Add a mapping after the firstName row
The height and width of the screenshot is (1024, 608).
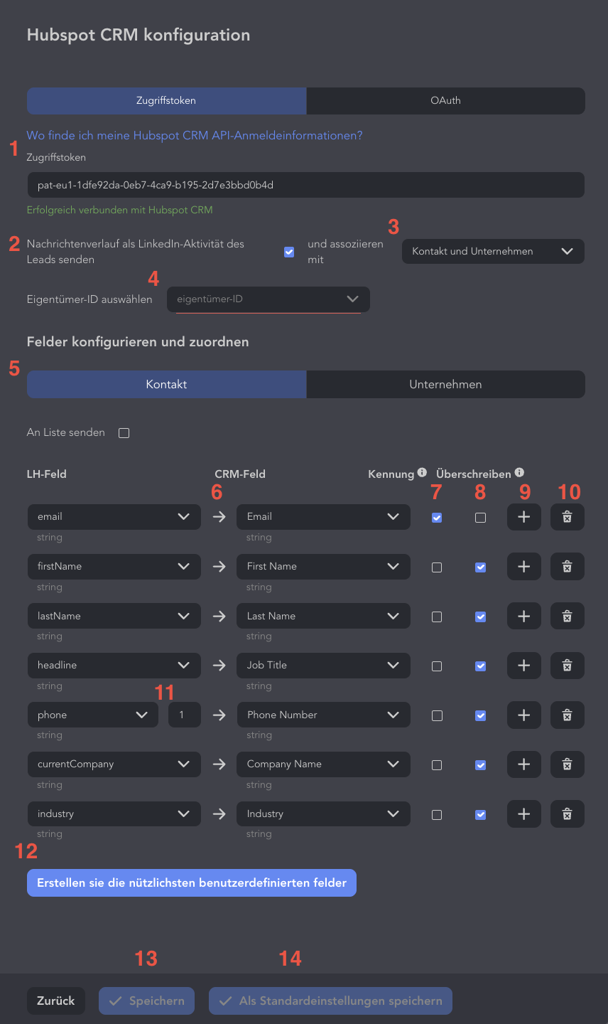click(x=524, y=567)
